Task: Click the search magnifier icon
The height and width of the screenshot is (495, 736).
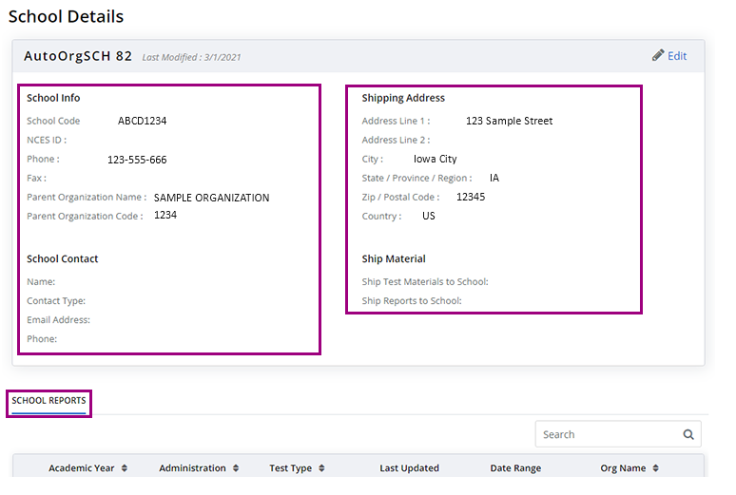Action: tap(688, 434)
